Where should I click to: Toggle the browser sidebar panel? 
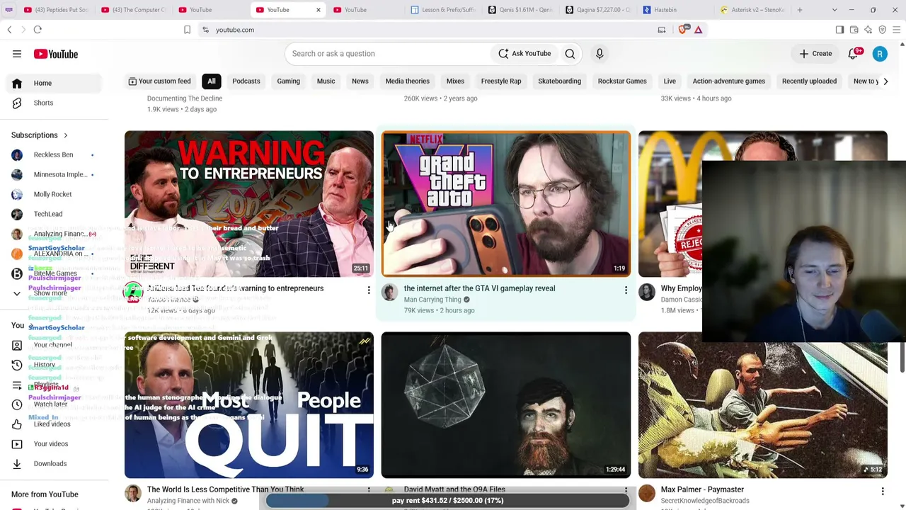coord(839,30)
